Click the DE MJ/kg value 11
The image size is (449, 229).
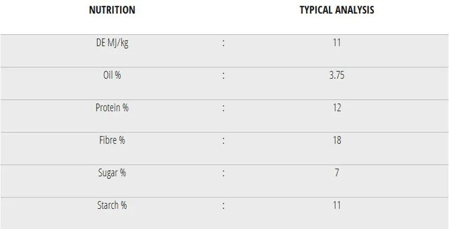[x=337, y=43]
